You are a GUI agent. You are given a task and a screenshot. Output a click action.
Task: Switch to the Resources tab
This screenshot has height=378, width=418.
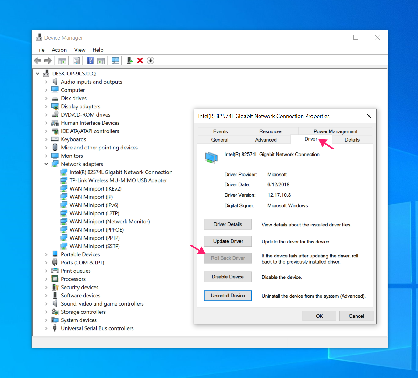pyautogui.click(x=271, y=131)
